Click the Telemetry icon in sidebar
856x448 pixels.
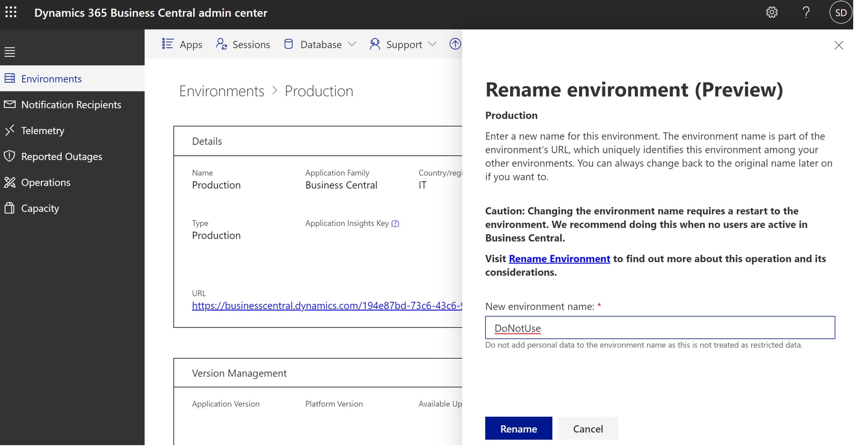(x=10, y=130)
